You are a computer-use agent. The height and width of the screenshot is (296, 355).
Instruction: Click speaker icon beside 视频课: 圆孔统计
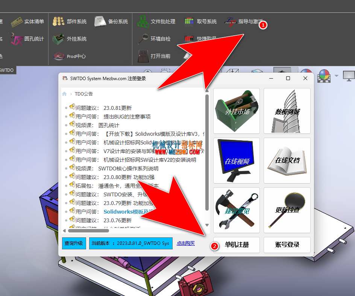(x=72, y=124)
